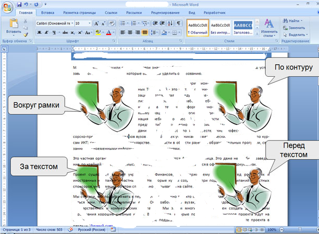Click the macro recording icon in status bar

tap(113, 230)
